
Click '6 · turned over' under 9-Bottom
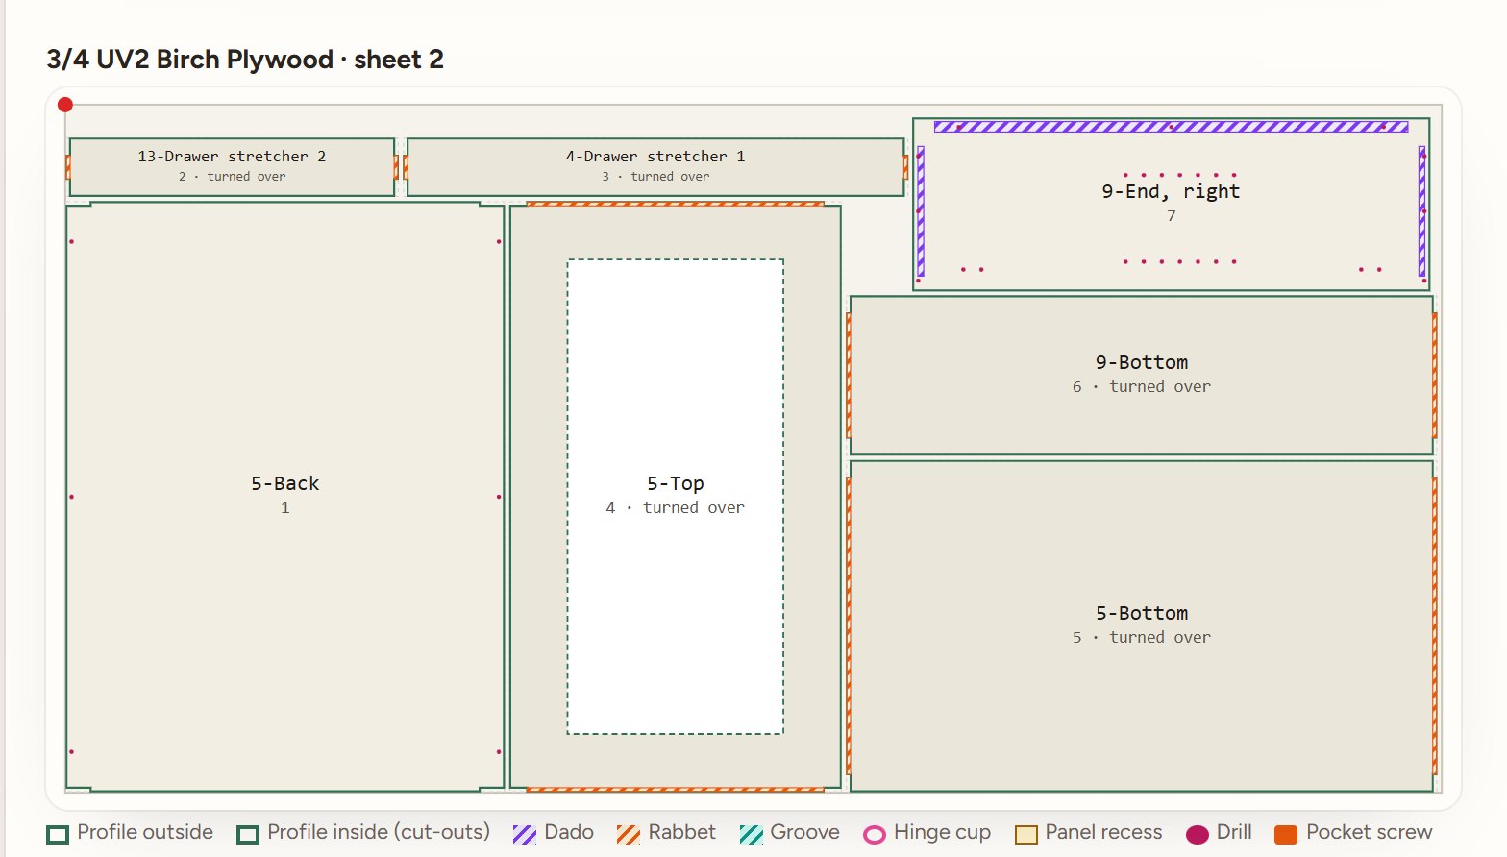[x=1142, y=386]
